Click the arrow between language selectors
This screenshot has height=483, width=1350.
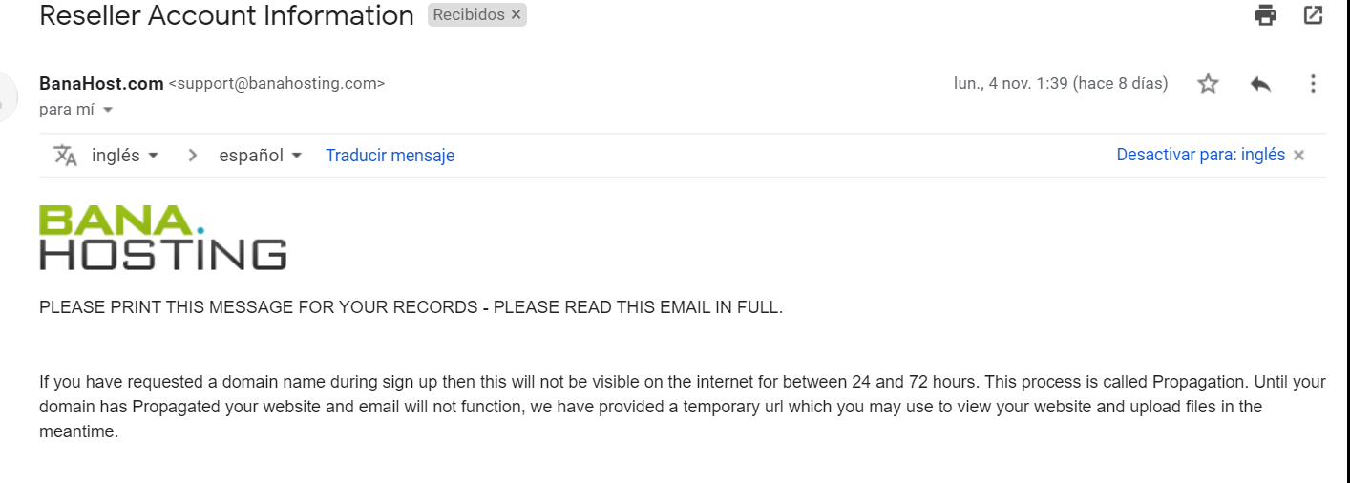[193, 155]
